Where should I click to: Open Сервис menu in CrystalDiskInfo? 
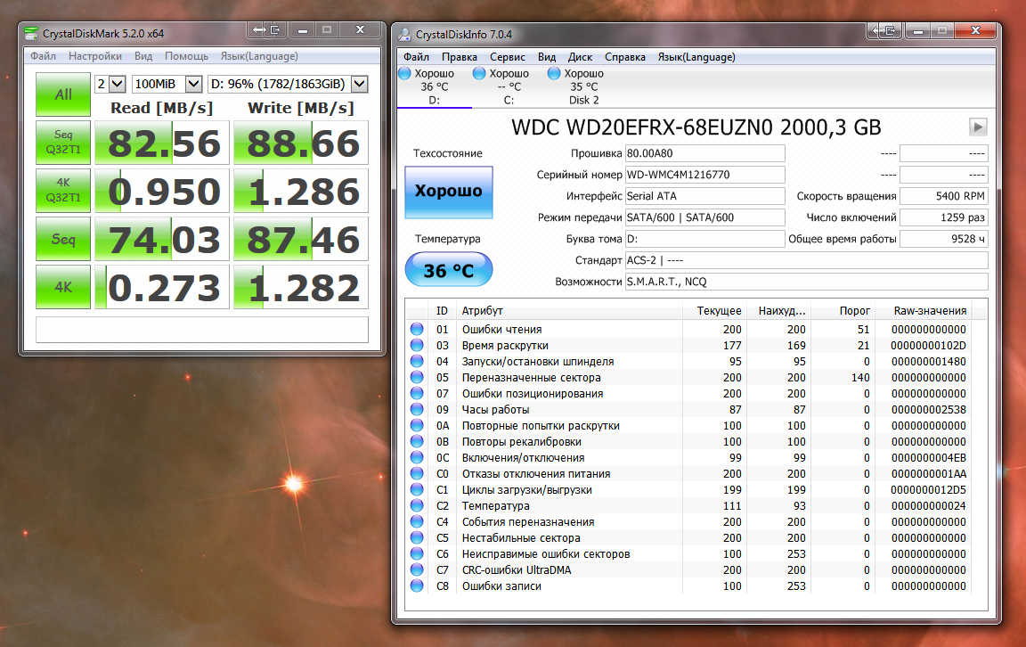507,57
